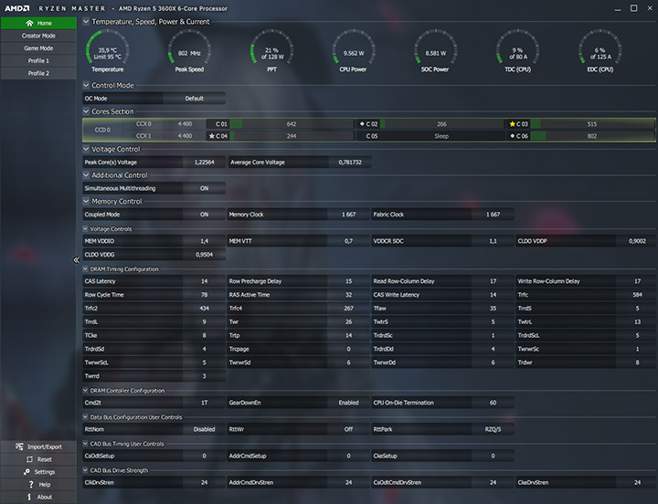Open Import/Export
Image resolution: width=658 pixels, height=504 pixels.
(x=38, y=446)
